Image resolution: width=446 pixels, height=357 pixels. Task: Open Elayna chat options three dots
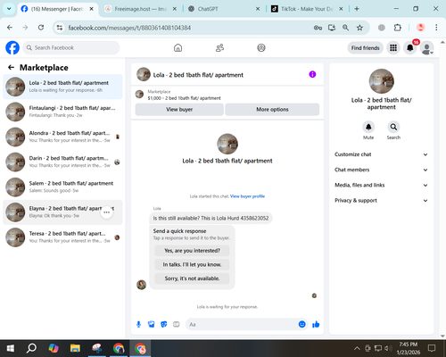click(106, 212)
